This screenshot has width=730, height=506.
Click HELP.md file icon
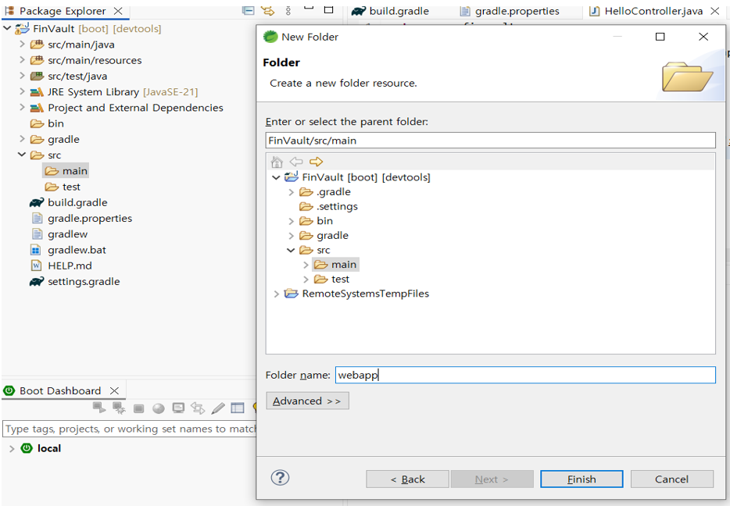point(36,266)
